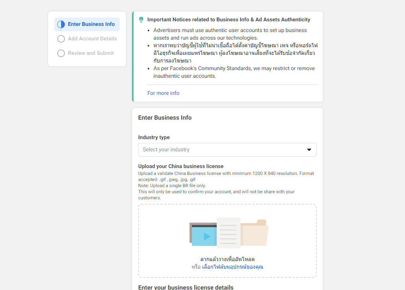Open the For more info link
This screenshot has height=290, width=405.
(163, 93)
